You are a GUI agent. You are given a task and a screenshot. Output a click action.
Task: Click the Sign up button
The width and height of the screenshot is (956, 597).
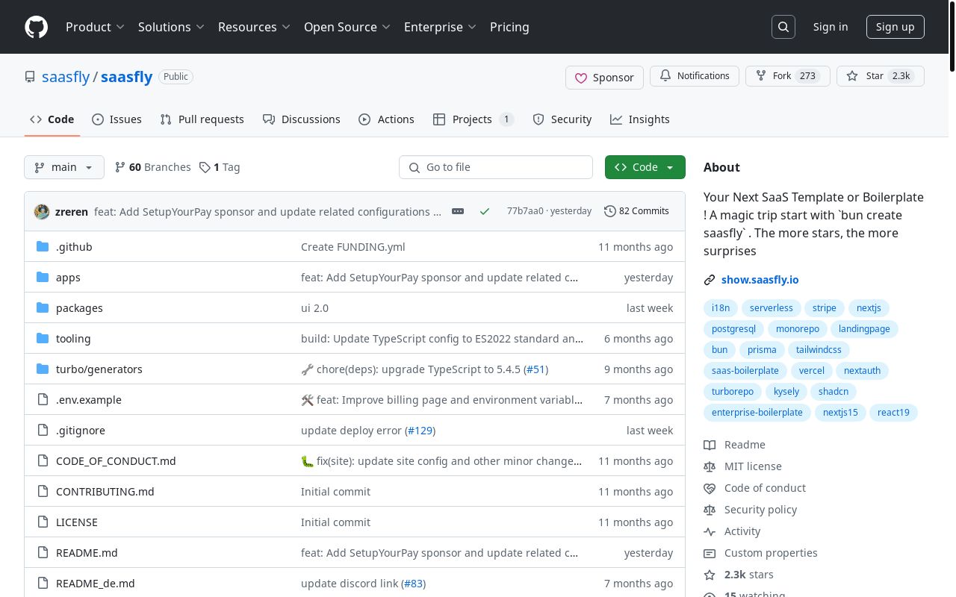pos(895,27)
